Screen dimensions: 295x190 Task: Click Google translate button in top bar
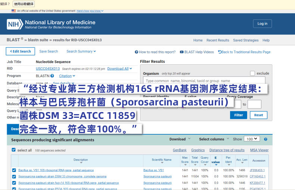pyautogui.click(x=24, y=4)
